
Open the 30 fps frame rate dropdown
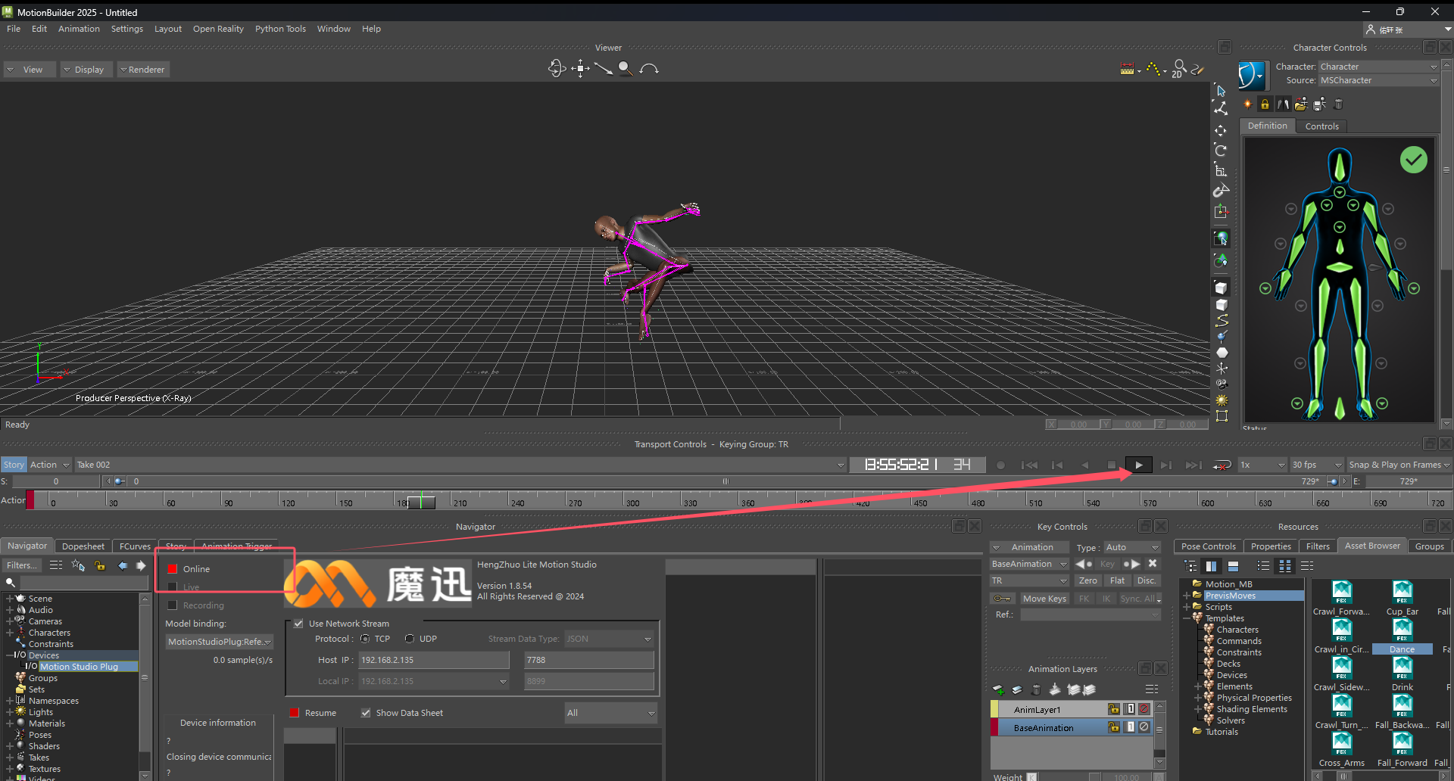tap(1316, 465)
